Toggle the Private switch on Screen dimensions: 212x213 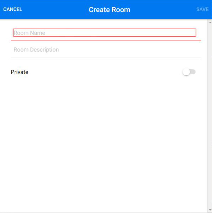(189, 72)
